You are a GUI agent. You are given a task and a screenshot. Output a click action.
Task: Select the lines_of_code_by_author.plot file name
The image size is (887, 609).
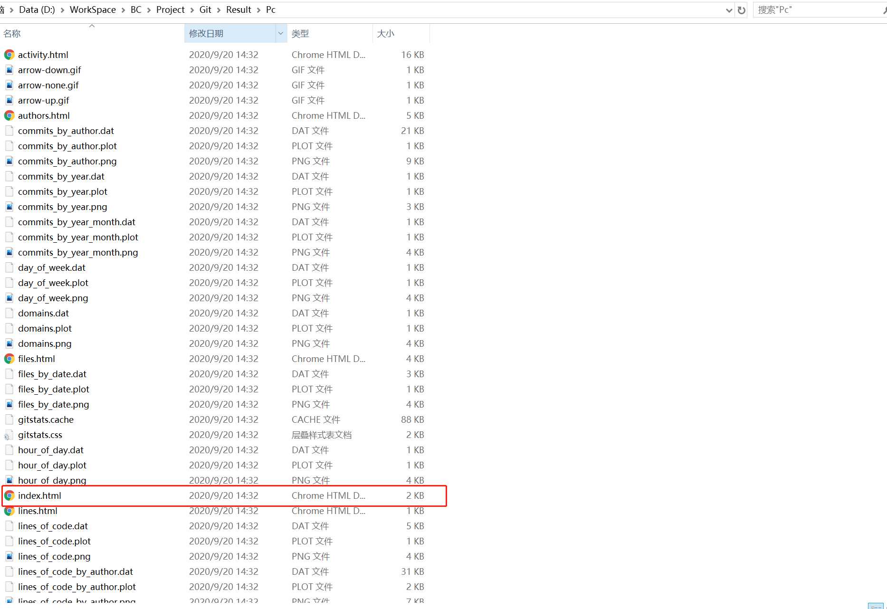click(x=77, y=587)
